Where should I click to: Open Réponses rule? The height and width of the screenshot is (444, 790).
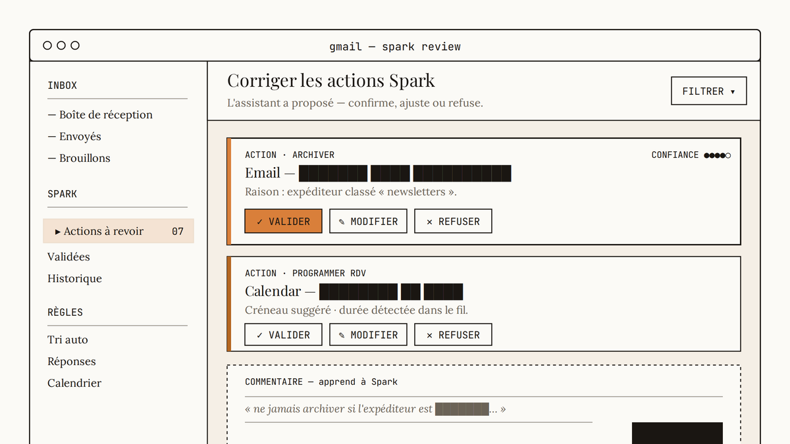pos(72,361)
